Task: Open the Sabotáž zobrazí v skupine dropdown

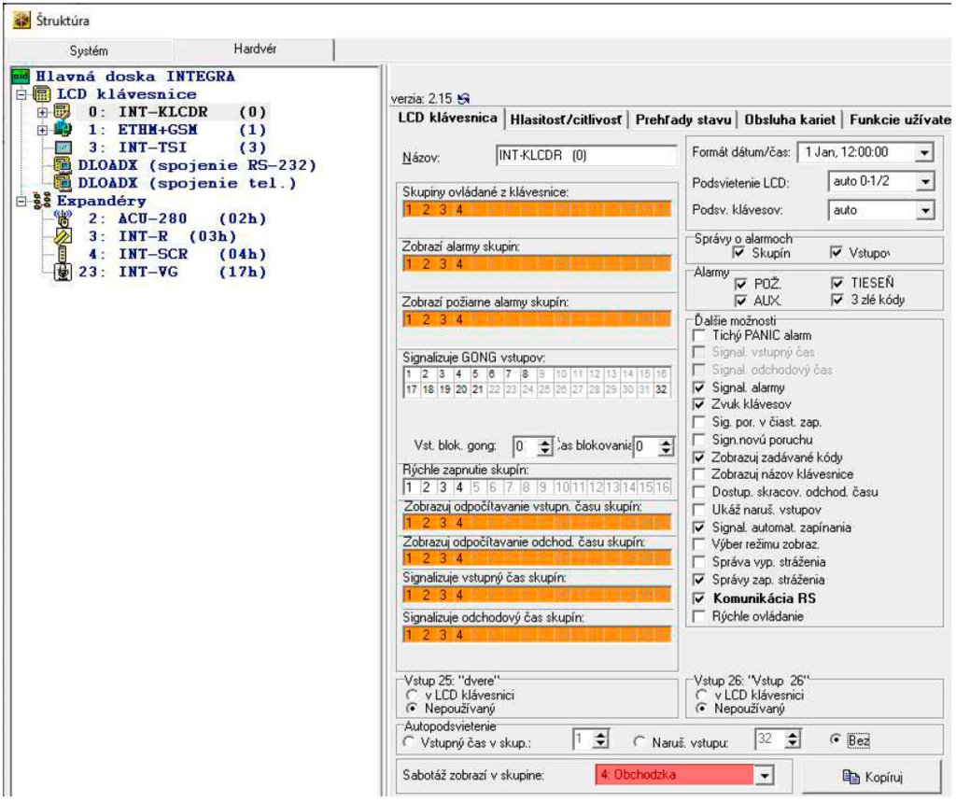Action: tap(766, 775)
